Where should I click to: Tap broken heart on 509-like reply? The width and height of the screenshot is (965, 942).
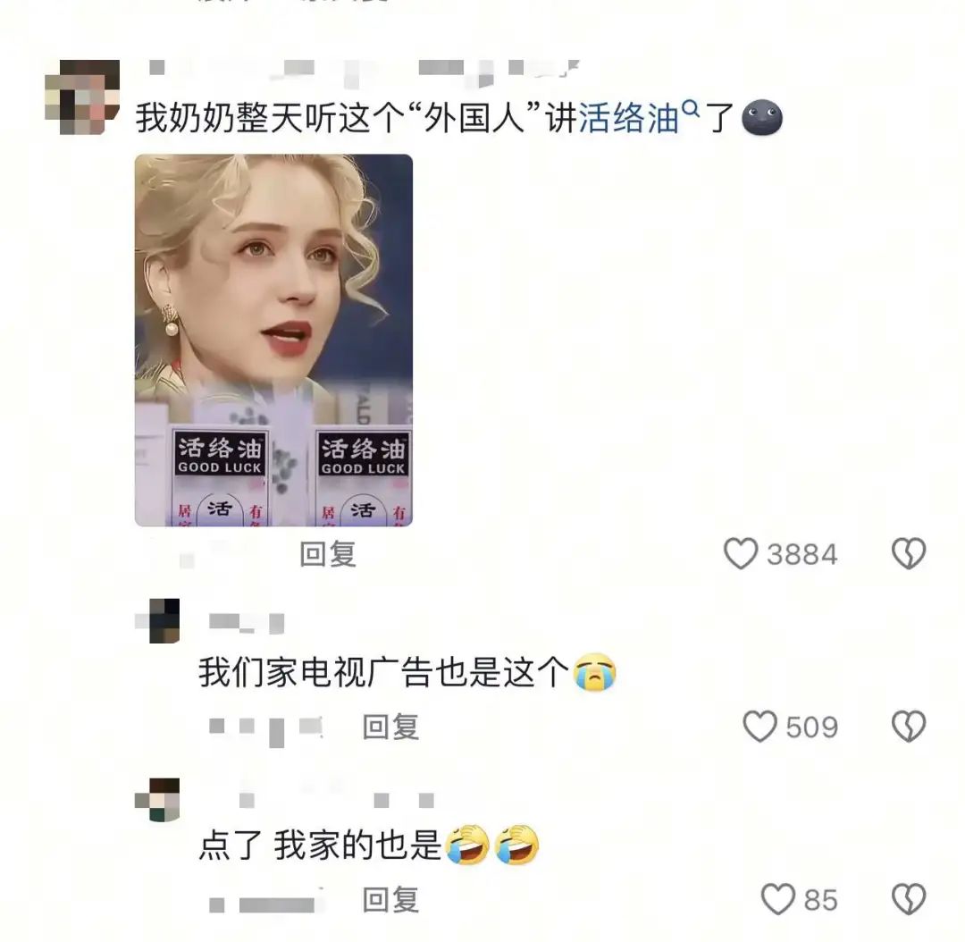[x=909, y=727]
